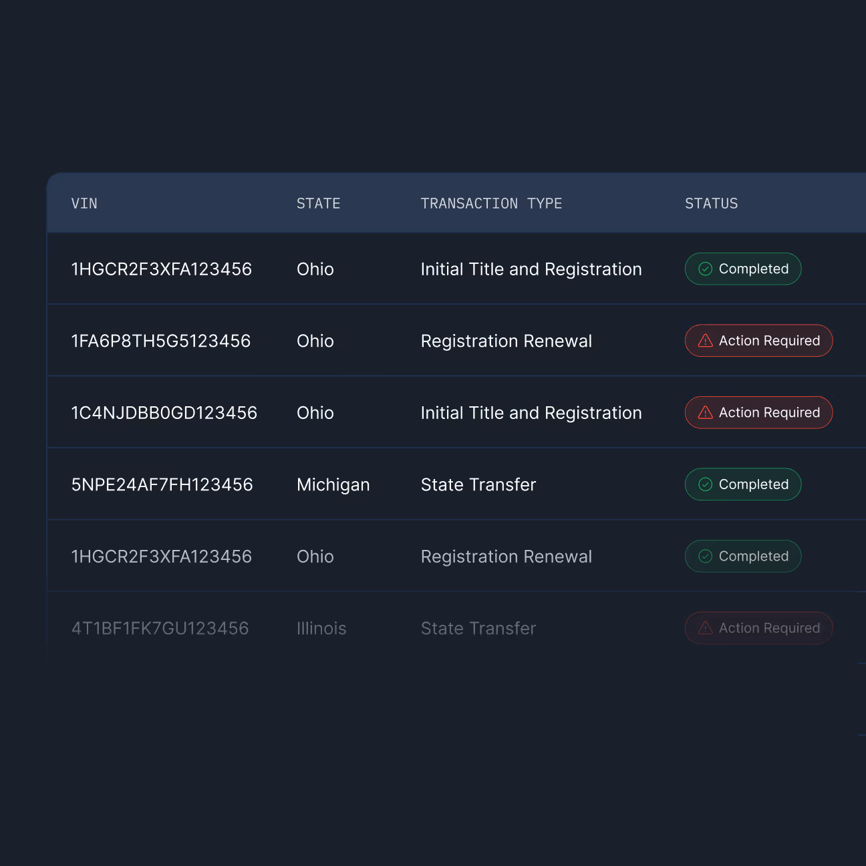Select VIN 1HGCR2F3XFA123456 in the fifth row
This screenshot has width=866, height=866.
162,557
